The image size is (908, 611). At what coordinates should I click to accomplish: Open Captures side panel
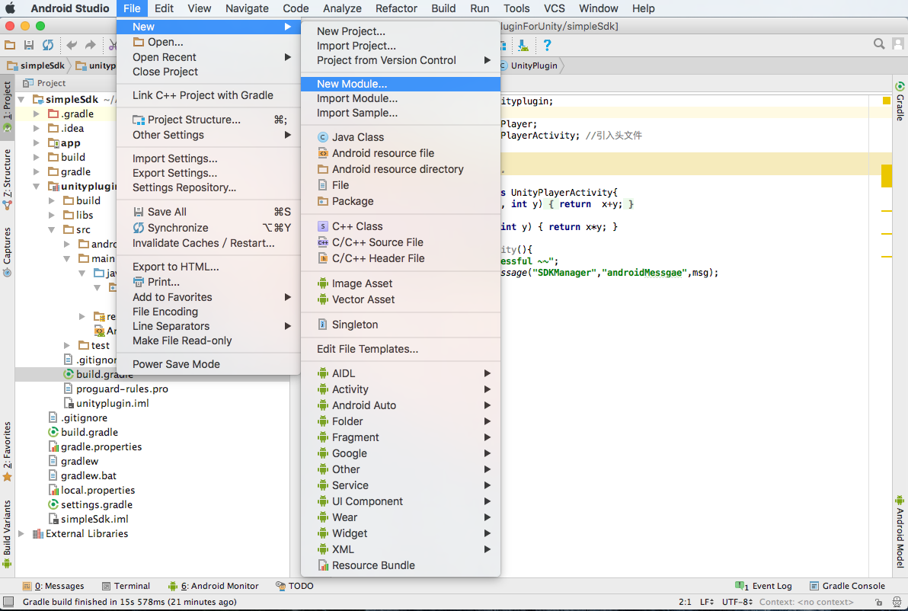point(7,251)
